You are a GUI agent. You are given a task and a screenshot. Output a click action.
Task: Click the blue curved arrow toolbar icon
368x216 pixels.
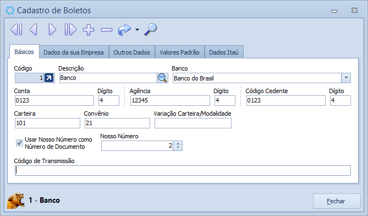(x=124, y=30)
